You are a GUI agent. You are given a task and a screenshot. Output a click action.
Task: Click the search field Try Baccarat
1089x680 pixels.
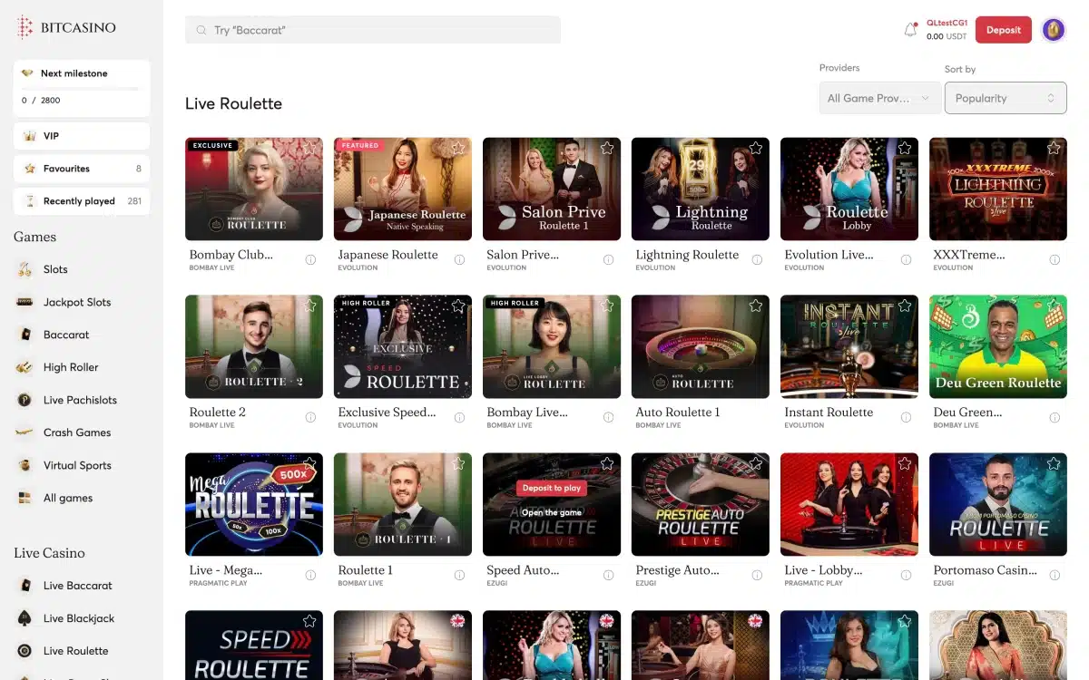click(x=373, y=30)
